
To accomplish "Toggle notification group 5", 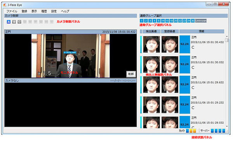I will click(159, 21).
